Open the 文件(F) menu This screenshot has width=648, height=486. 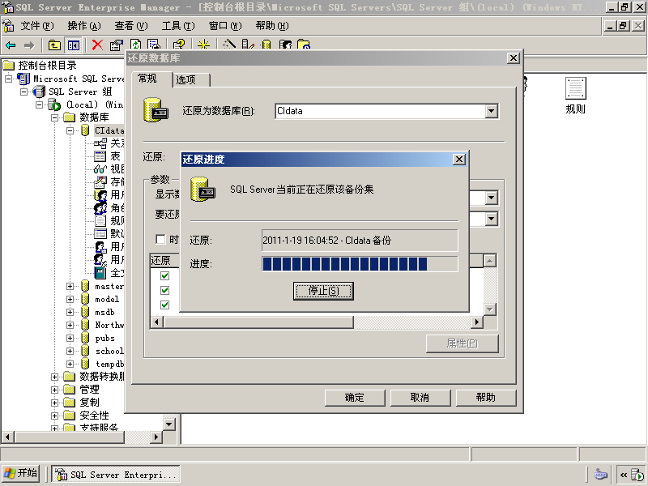[37, 26]
